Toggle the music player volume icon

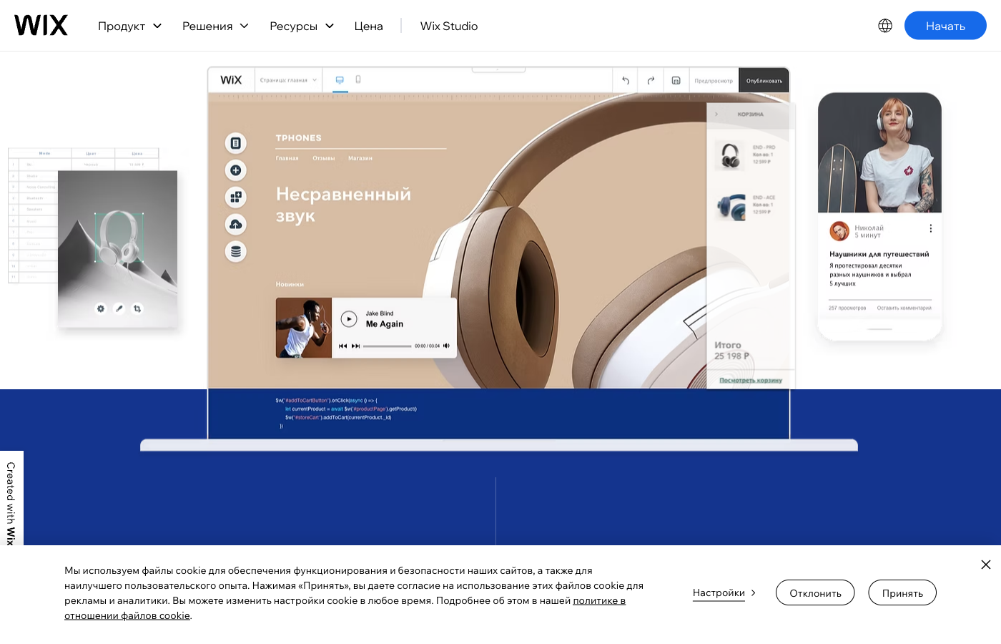pos(446,346)
